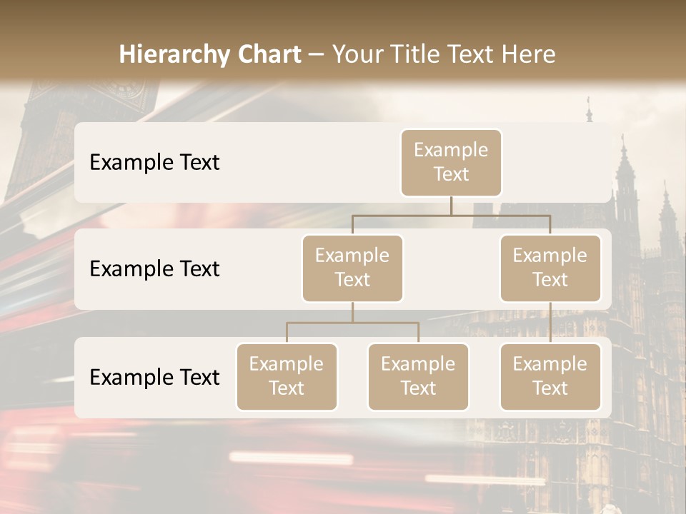686x514 pixels.
Task: Click the blurred red bus at the slide bottom
Action: [x=107, y=457]
